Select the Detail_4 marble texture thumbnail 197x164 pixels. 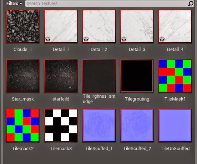pyautogui.click(x=175, y=26)
